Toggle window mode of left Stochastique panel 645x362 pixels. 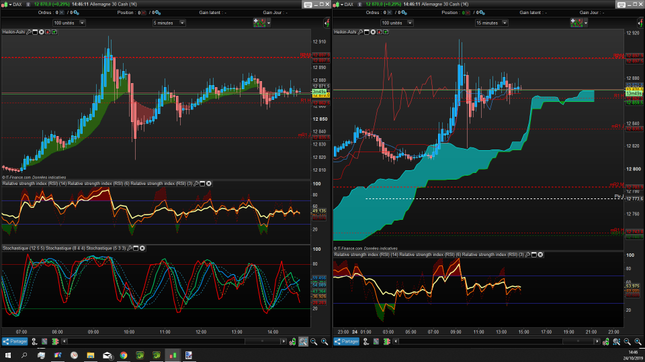[x=136, y=248]
